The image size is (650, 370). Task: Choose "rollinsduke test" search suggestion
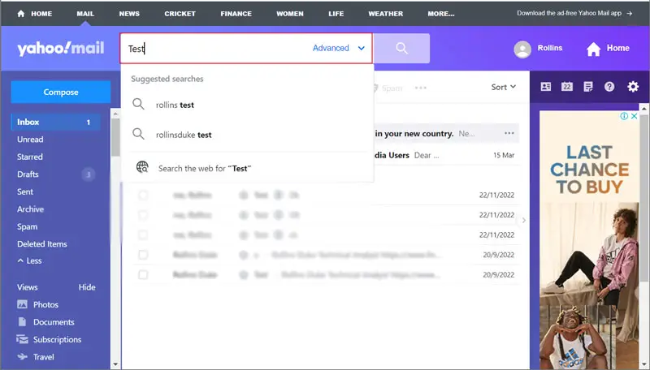(x=184, y=135)
